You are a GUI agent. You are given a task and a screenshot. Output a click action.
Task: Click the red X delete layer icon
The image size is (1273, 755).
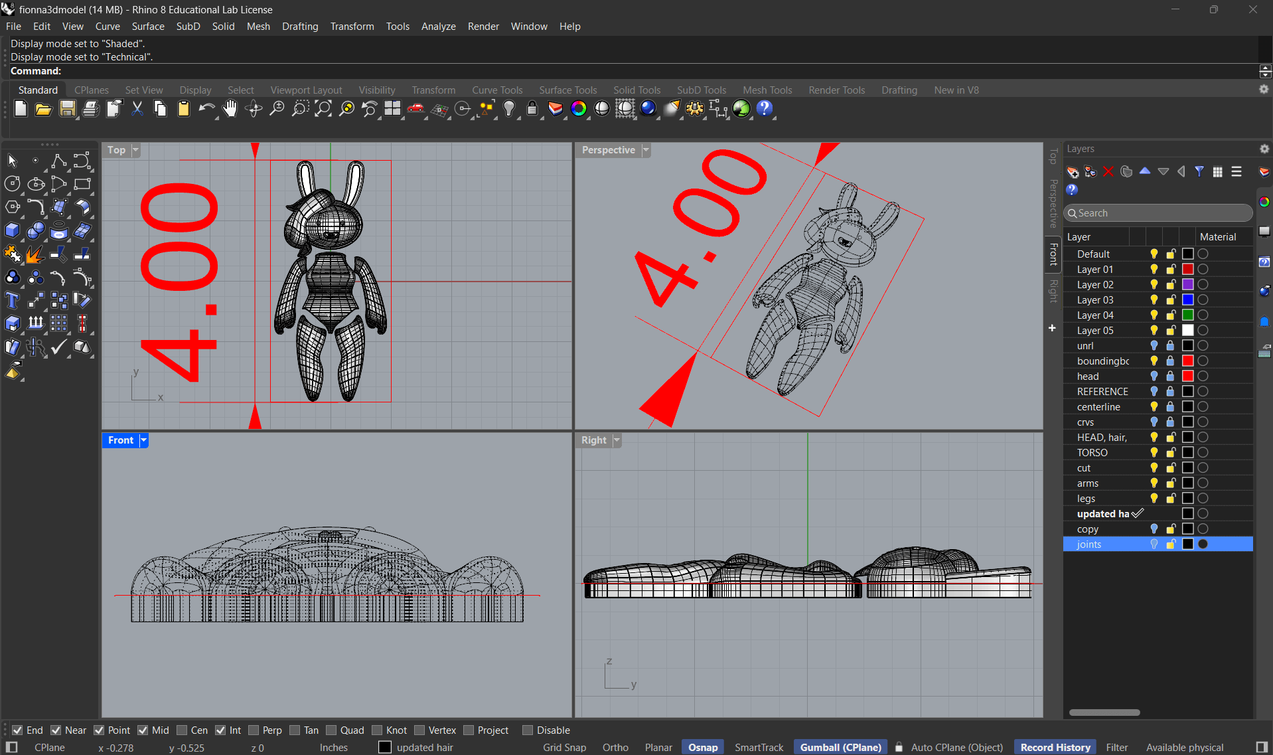click(x=1108, y=172)
